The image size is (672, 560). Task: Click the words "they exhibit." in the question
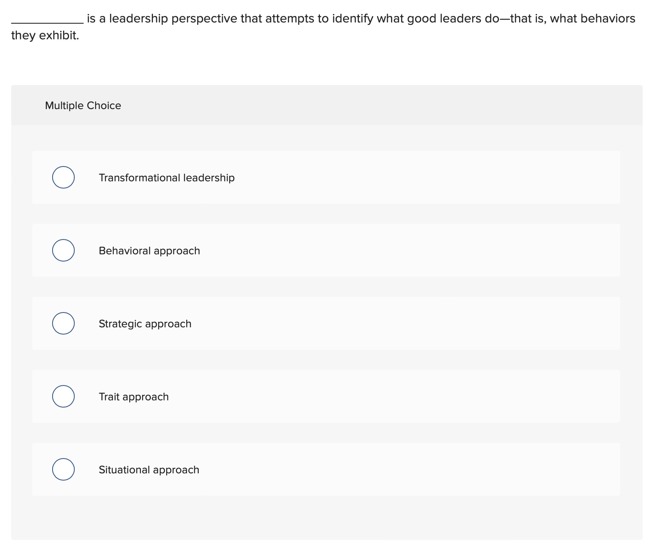(45, 35)
